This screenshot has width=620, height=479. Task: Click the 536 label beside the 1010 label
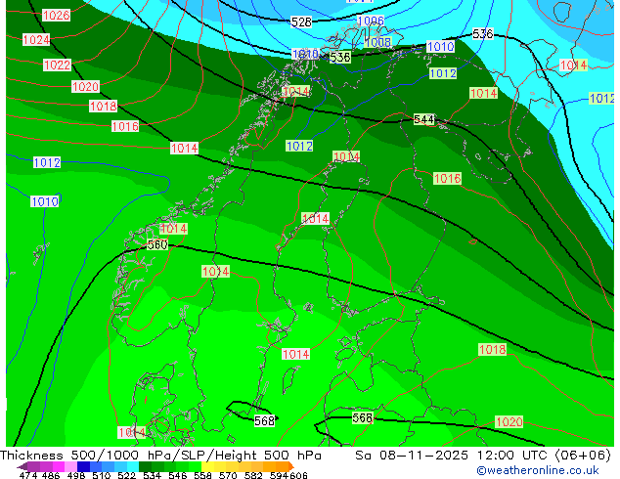point(340,58)
